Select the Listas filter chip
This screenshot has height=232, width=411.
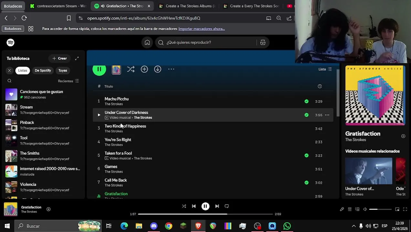click(x=23, y=71)
